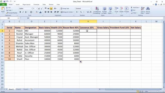This screenshot has height=93, width=165.
Task: Click Decrease Indent icon
Action: click(55, 12)
